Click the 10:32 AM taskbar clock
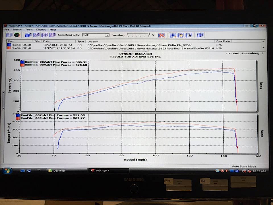The image size is (273, 205). click(x=259, y=171)
